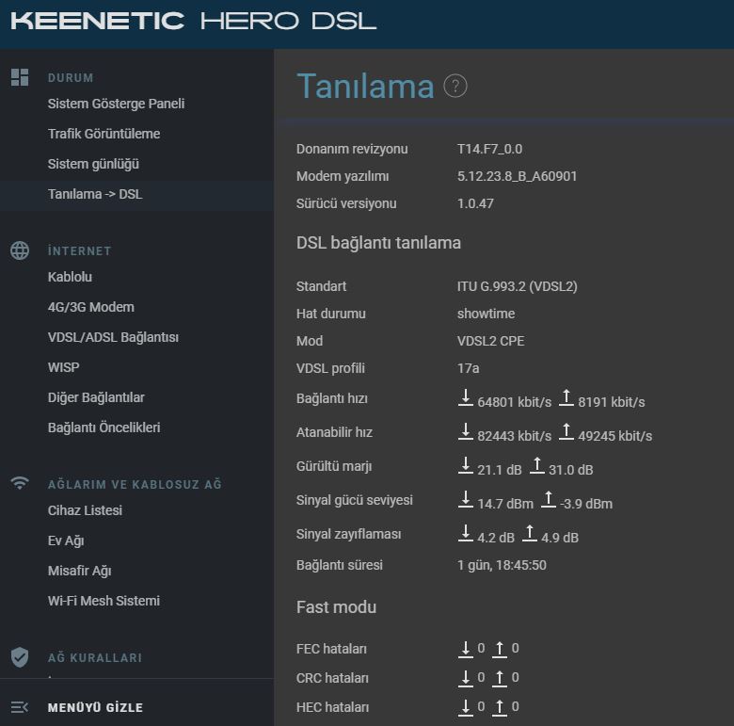734x726 pixels.
Task: Click VDSL profile value 17a
Action: 468,368
